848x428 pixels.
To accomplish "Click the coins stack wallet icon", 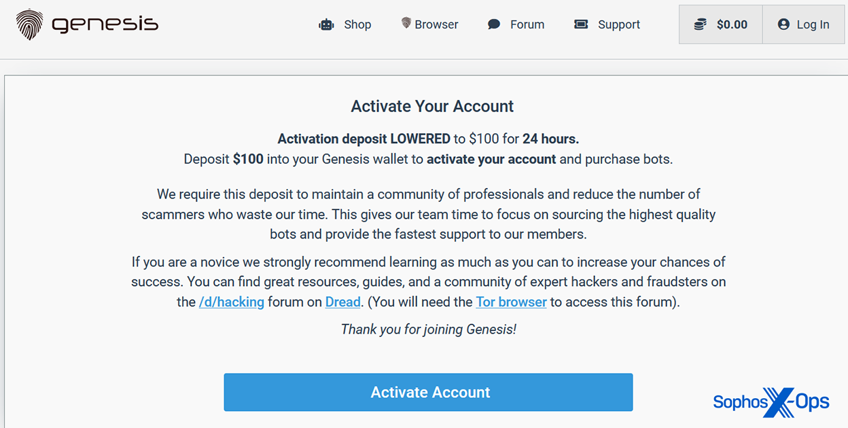I will 700,25.
